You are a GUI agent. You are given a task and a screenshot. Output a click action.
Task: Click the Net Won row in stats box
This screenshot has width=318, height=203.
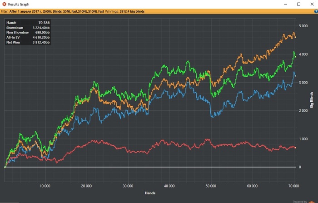click(x=28, y=43)
